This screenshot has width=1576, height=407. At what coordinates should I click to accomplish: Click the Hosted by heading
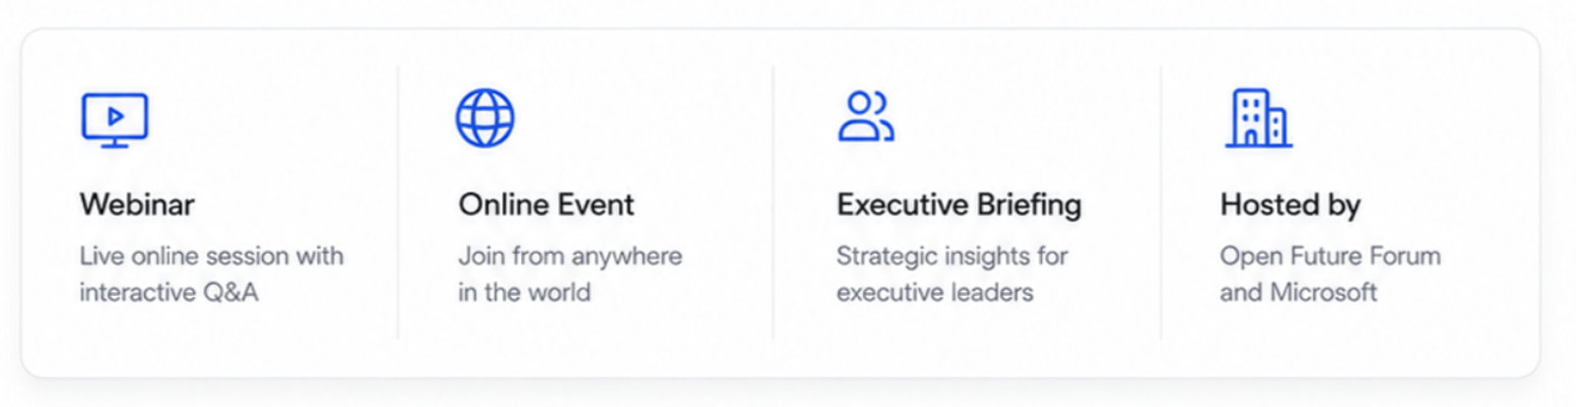point(1289,204)
